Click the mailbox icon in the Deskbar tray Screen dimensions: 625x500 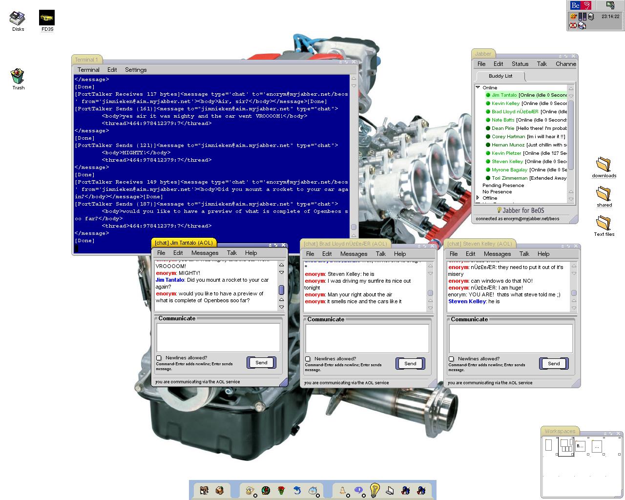(x=582, y=25)
